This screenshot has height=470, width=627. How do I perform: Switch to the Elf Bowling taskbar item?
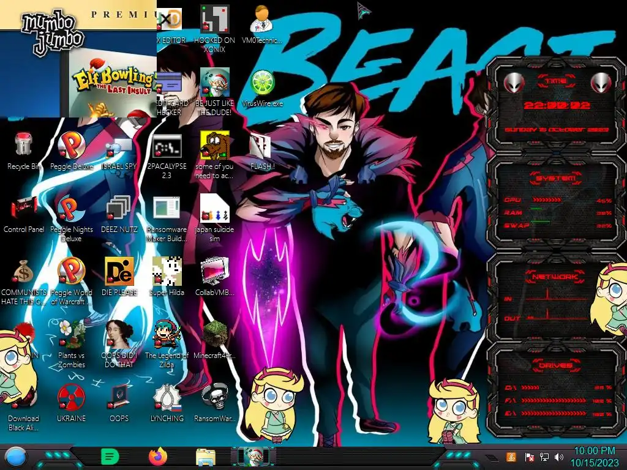[253, 457]
